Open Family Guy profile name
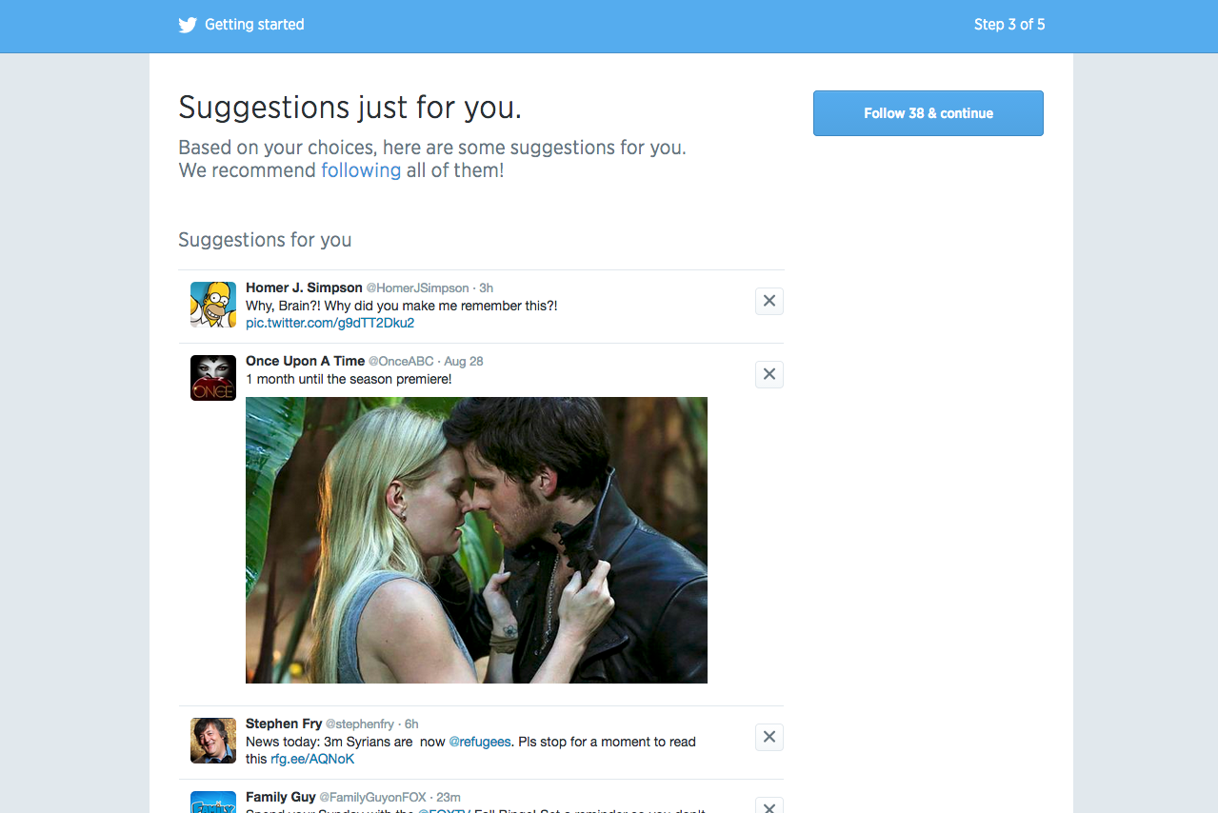The width and height of the screenshot is (1218, 813). tap(281, 797)
